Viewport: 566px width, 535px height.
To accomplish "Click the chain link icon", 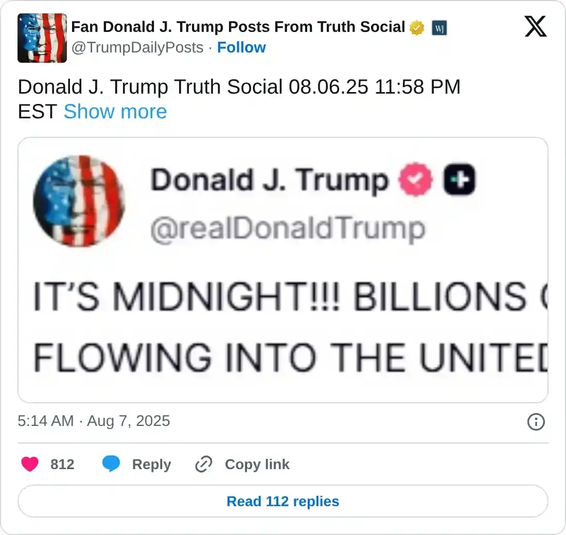I will [x=204, y=465].
